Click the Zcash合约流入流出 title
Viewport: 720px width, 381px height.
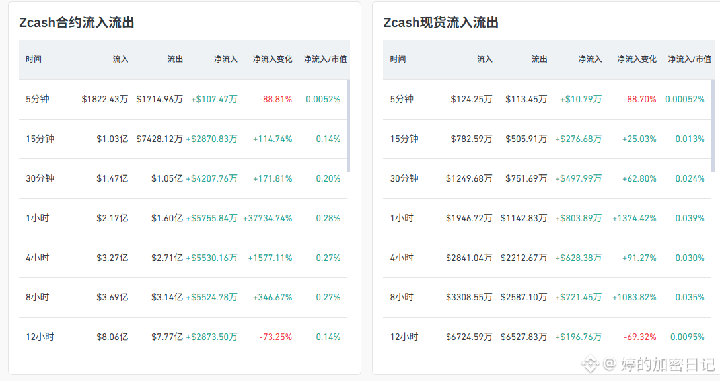[77, 22]
